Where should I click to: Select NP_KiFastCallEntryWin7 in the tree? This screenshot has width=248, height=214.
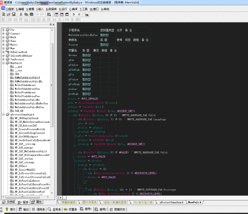tap(30, 192)
